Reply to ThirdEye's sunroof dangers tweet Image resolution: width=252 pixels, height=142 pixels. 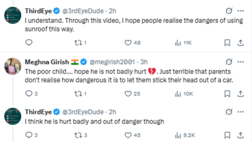[x=29, y=43]
